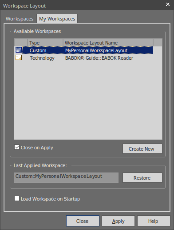Switch to the Workspaces tab
Image resolution: width=174 pixels, height=230 pixels.
coord(20,19)
